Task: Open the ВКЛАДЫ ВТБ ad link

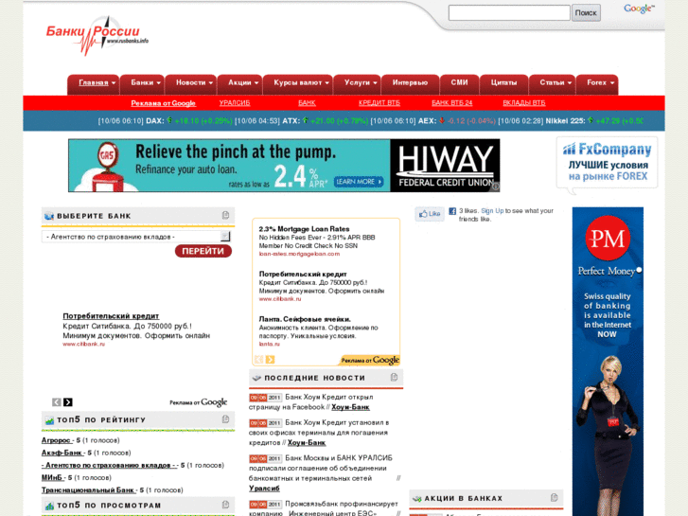Action: coord(524,103)
